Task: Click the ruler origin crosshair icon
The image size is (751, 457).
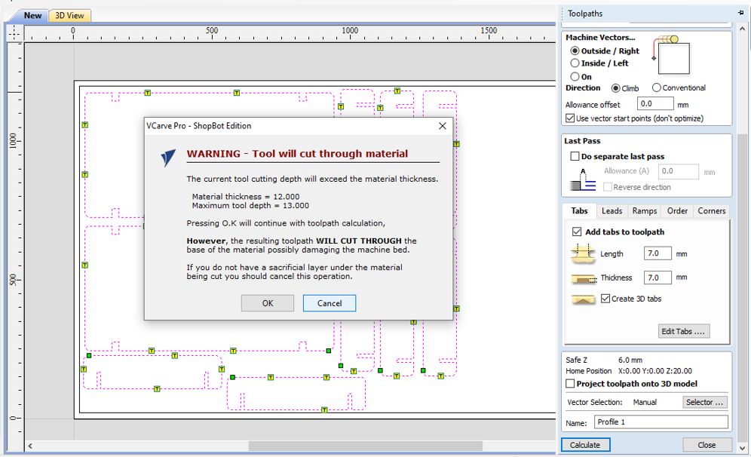Action: (x=14, y=32)
